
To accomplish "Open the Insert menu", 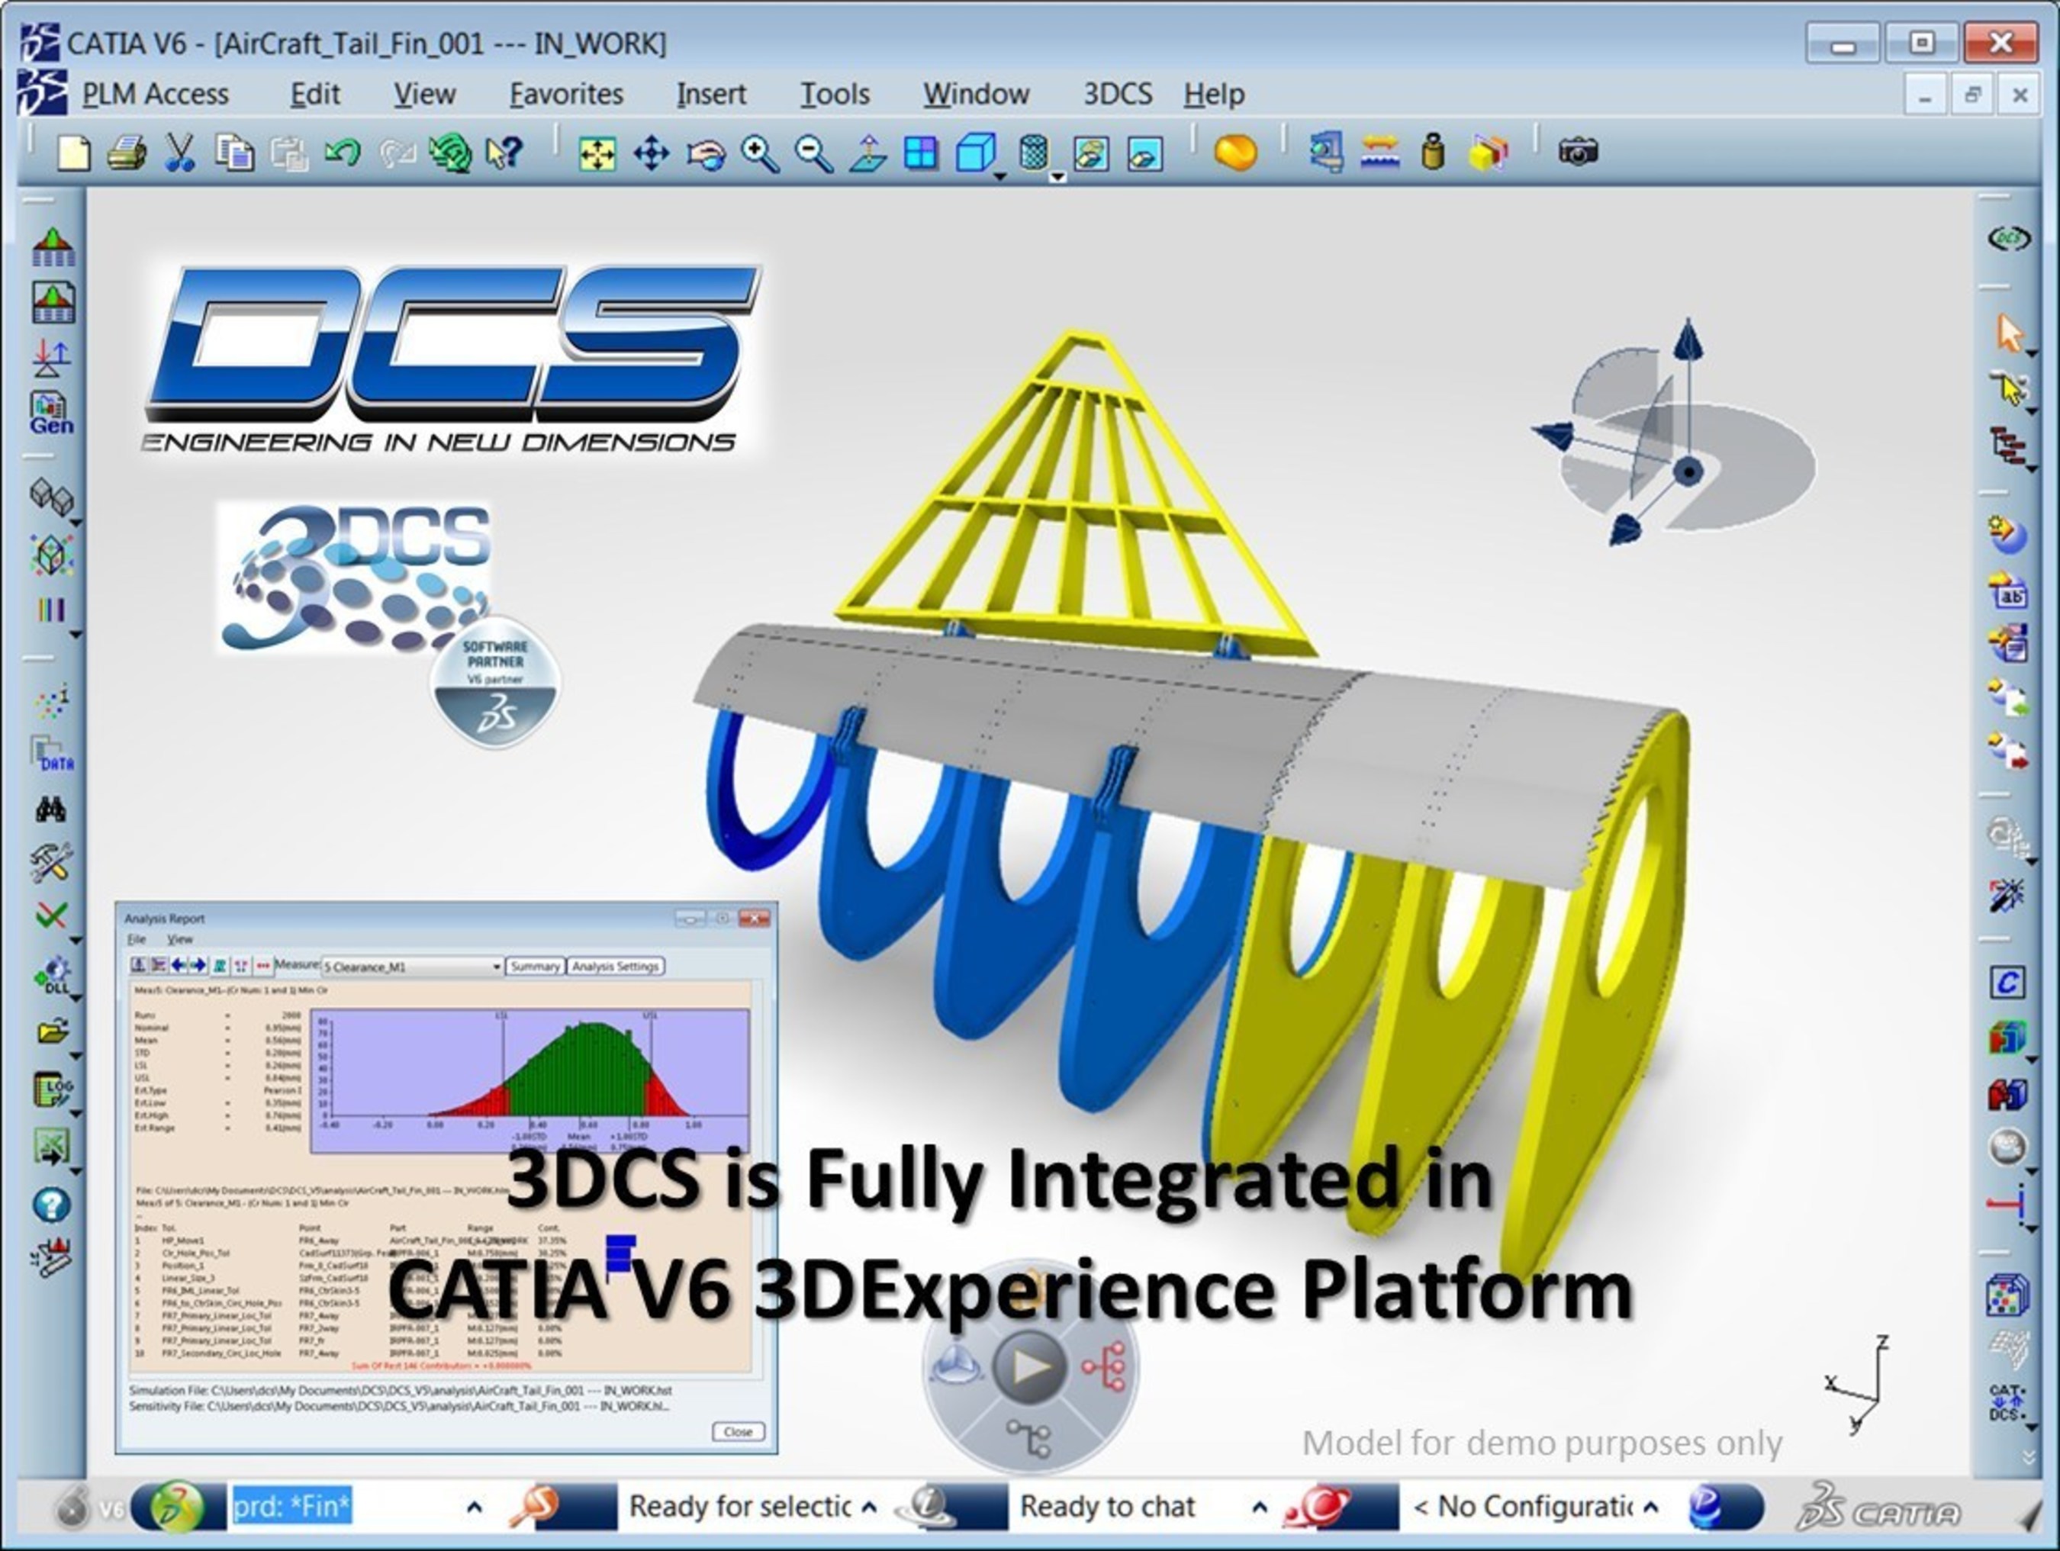I will (x=710, y=94).
